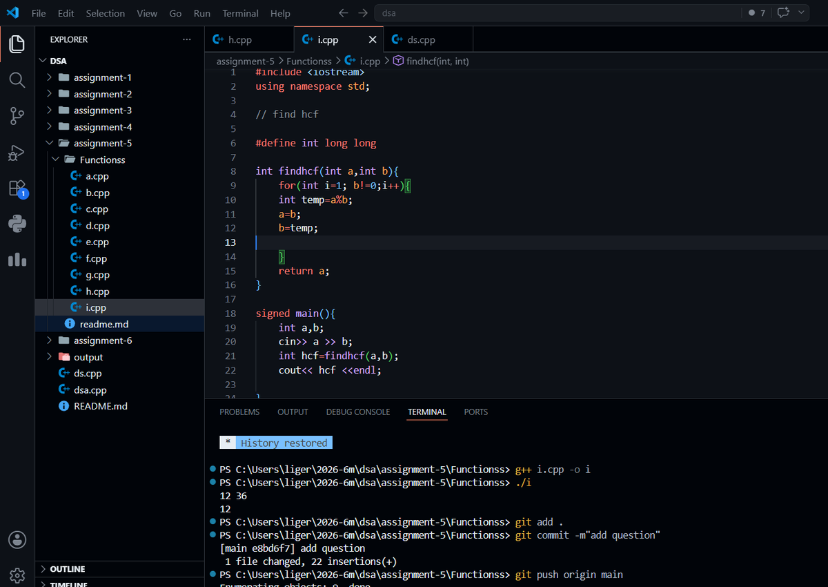Expand the assignment-1 folder
This screenshot has height=587, width=828.
[119, 77]
